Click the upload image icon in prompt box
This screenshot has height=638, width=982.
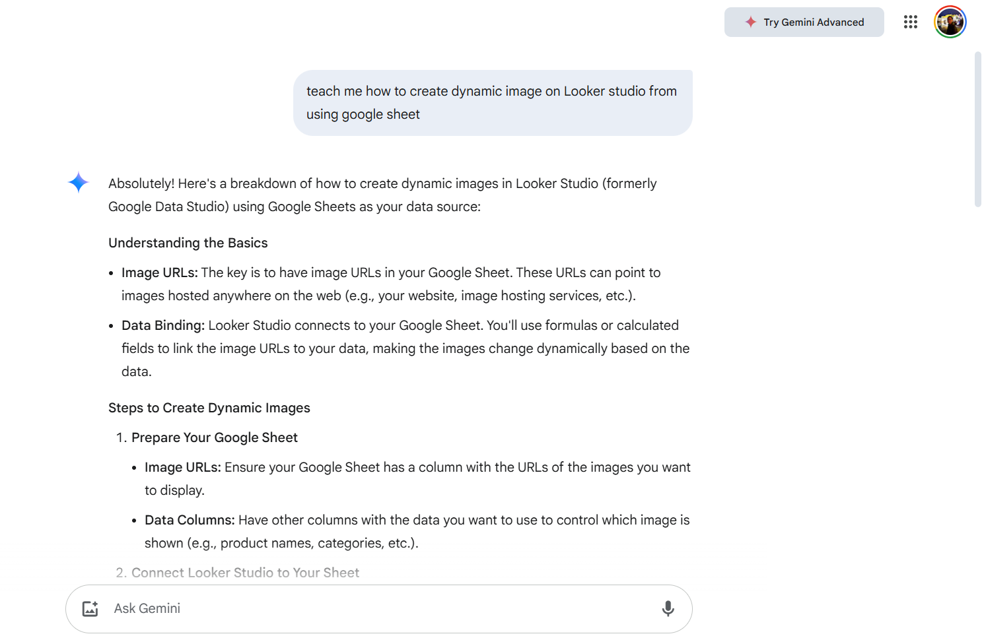90,608
